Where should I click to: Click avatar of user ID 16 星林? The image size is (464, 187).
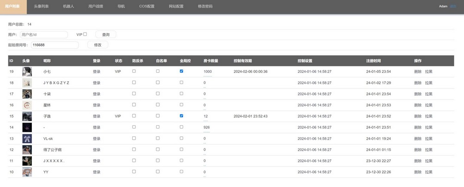27,105
